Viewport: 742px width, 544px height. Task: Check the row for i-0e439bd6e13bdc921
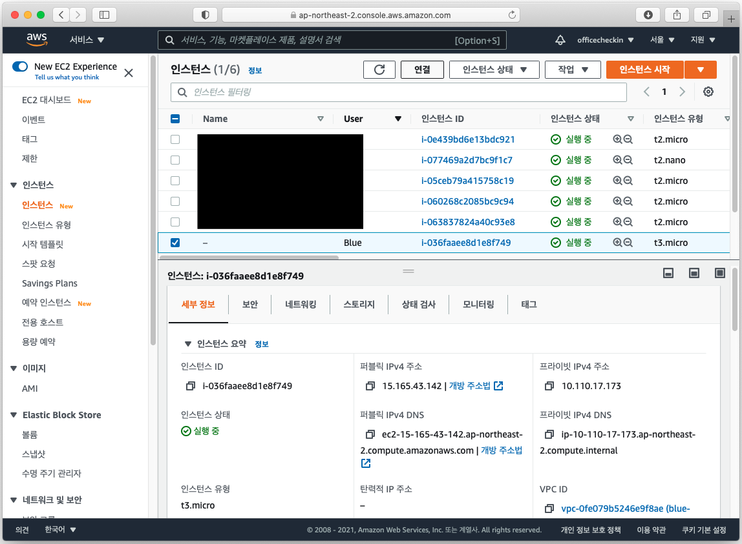[175, 139]
